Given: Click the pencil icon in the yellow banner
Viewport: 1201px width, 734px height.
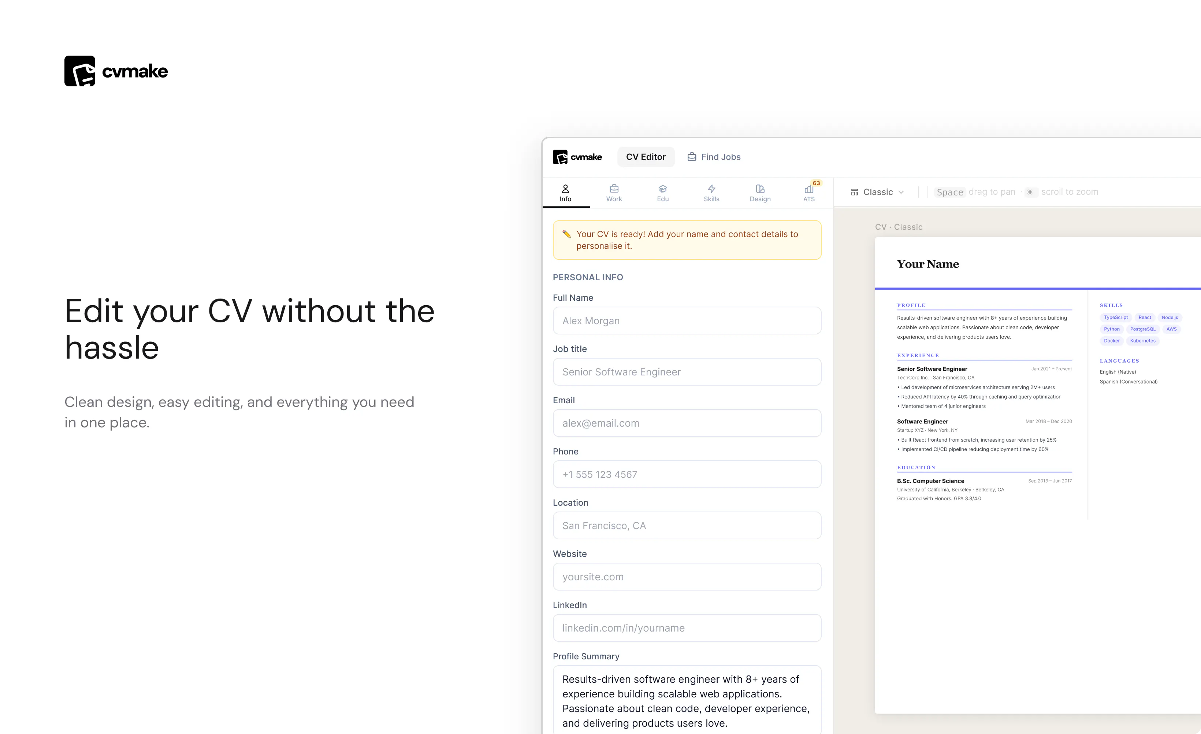Looking at the screenshot, I should (x=566, y=234).
